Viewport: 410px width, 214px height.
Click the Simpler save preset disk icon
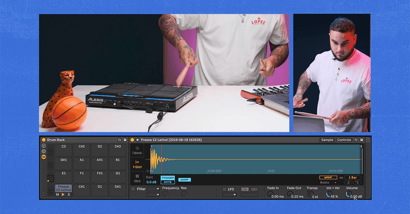point(361,140)
